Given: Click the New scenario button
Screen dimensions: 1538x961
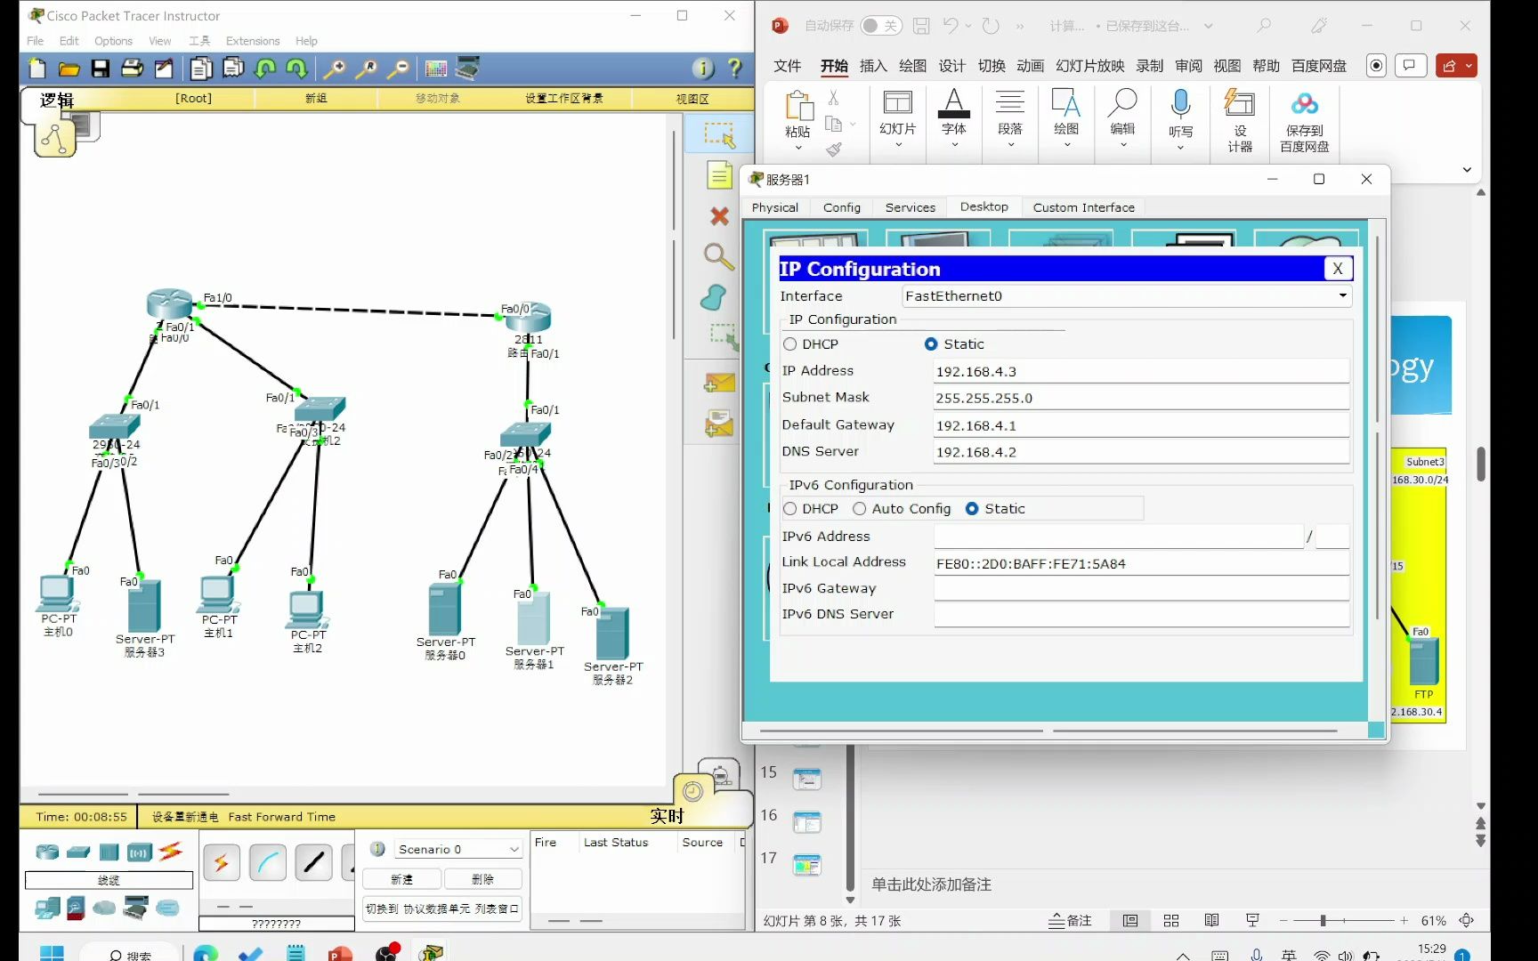Looking at the screenshot, I should tap(401, 879).
